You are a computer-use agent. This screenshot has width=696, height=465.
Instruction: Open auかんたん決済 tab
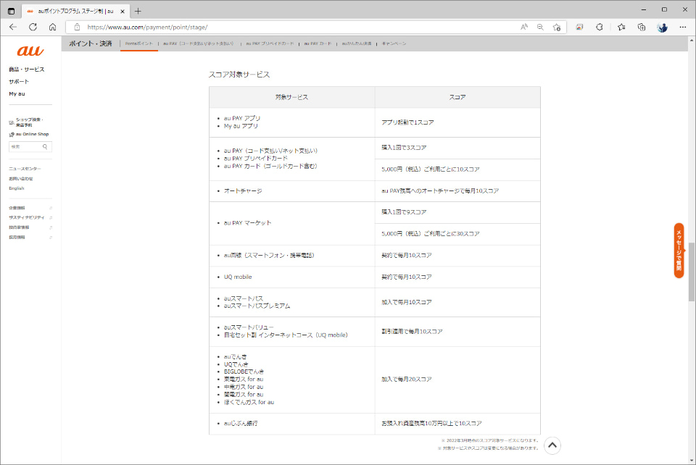point(357,43)
